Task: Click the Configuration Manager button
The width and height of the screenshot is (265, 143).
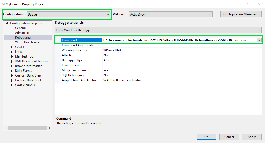Action: [x=241, y=14]
